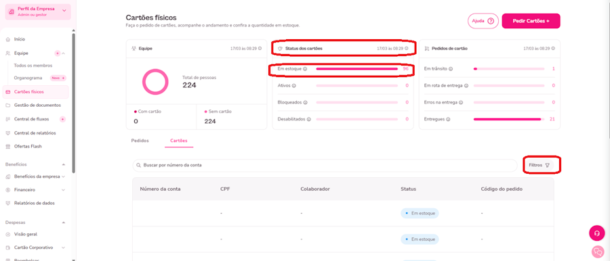The image size is (610, 261).
Task: Open Gestão de documentos folder icon
Action: click(x=7, y=105)
